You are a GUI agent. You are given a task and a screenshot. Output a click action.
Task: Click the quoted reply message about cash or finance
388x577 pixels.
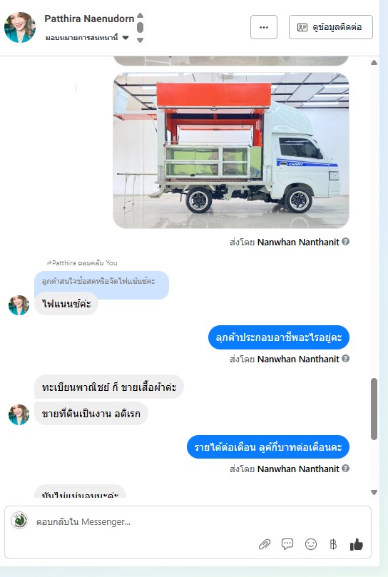click(x=101, y=282)
